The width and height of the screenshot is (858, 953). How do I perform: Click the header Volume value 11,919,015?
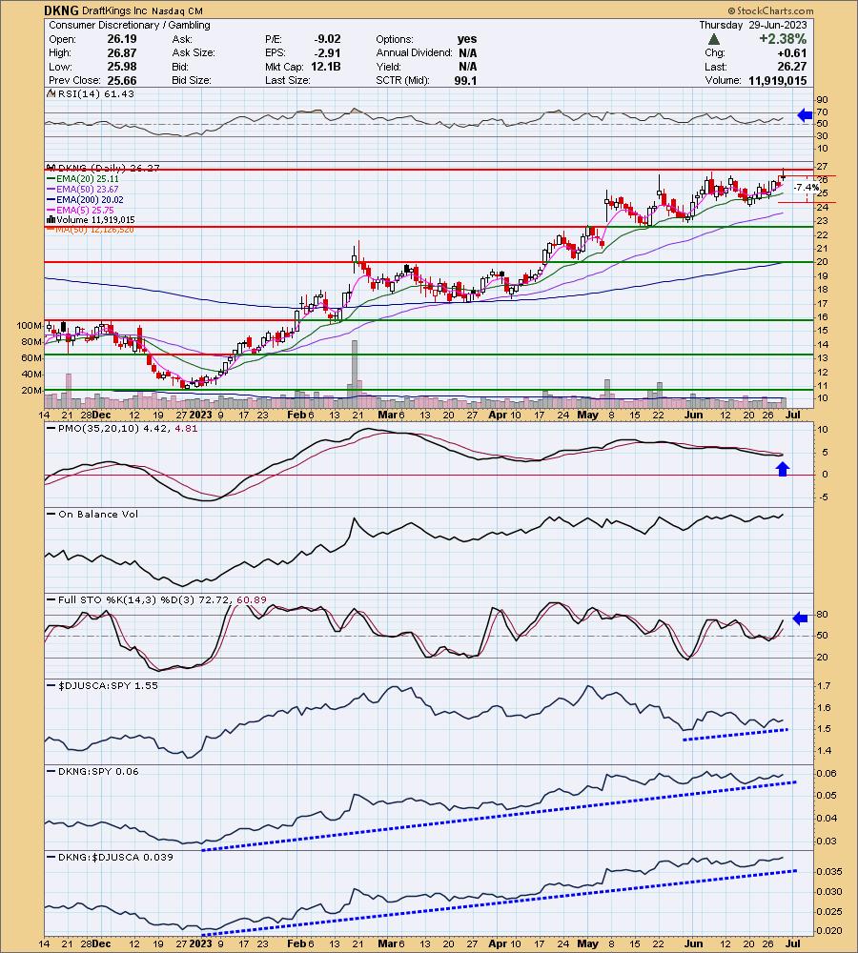[778, 80]
